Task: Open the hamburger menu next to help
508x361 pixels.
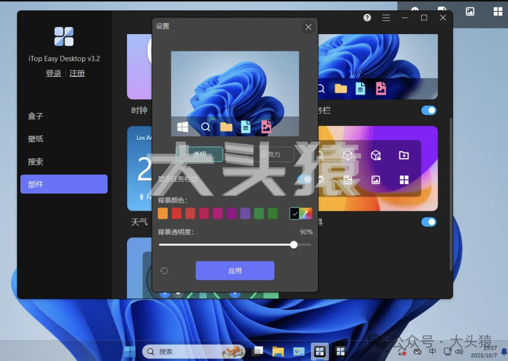Action: pos(386,17)
